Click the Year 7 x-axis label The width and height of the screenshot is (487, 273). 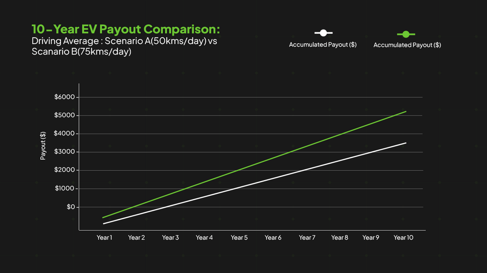tap(307, 237)
